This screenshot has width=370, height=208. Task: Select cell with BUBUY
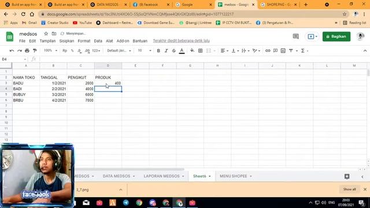tap(26, 95)
